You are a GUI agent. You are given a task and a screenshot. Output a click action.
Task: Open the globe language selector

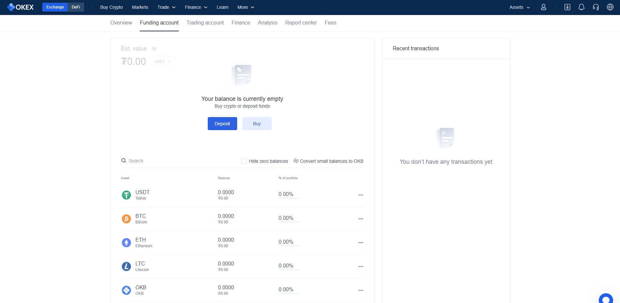(610, 7)
